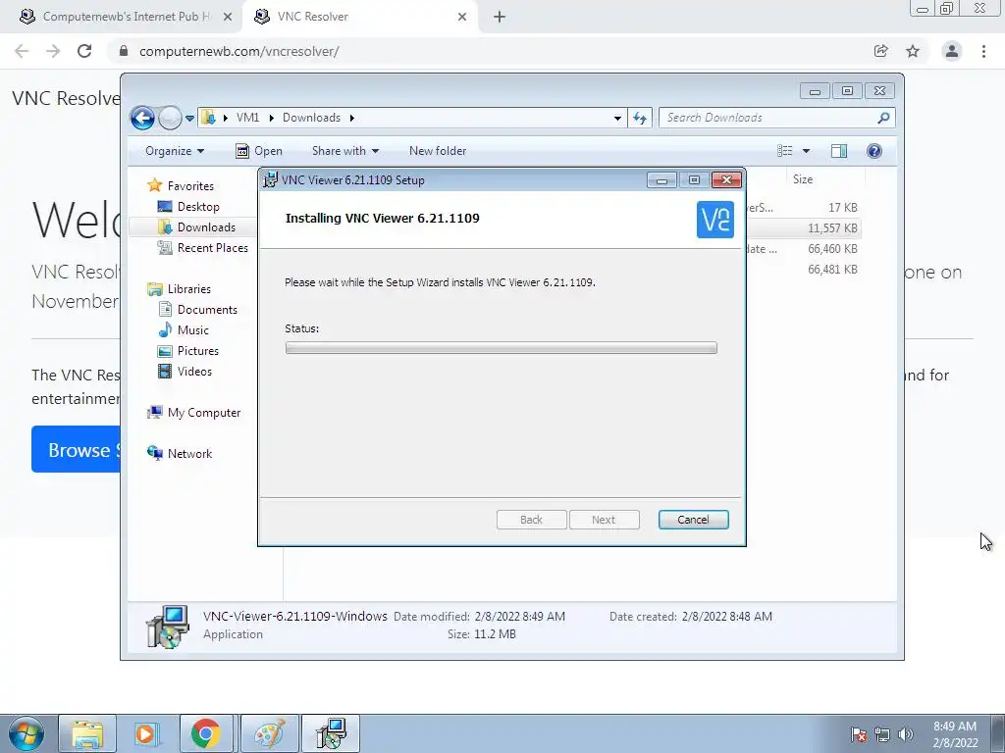Close the Computernewb's Internet Pub tab
The width and height of the screenshot is (1005, 753).
(x=228, y=18)
